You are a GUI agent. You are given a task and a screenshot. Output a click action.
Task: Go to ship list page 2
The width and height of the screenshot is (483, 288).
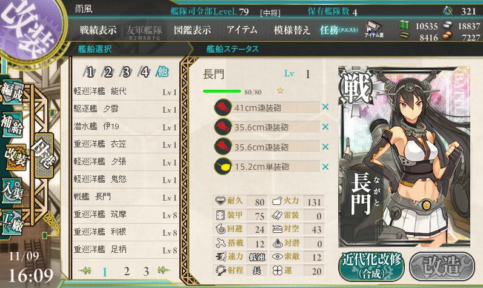127,272
